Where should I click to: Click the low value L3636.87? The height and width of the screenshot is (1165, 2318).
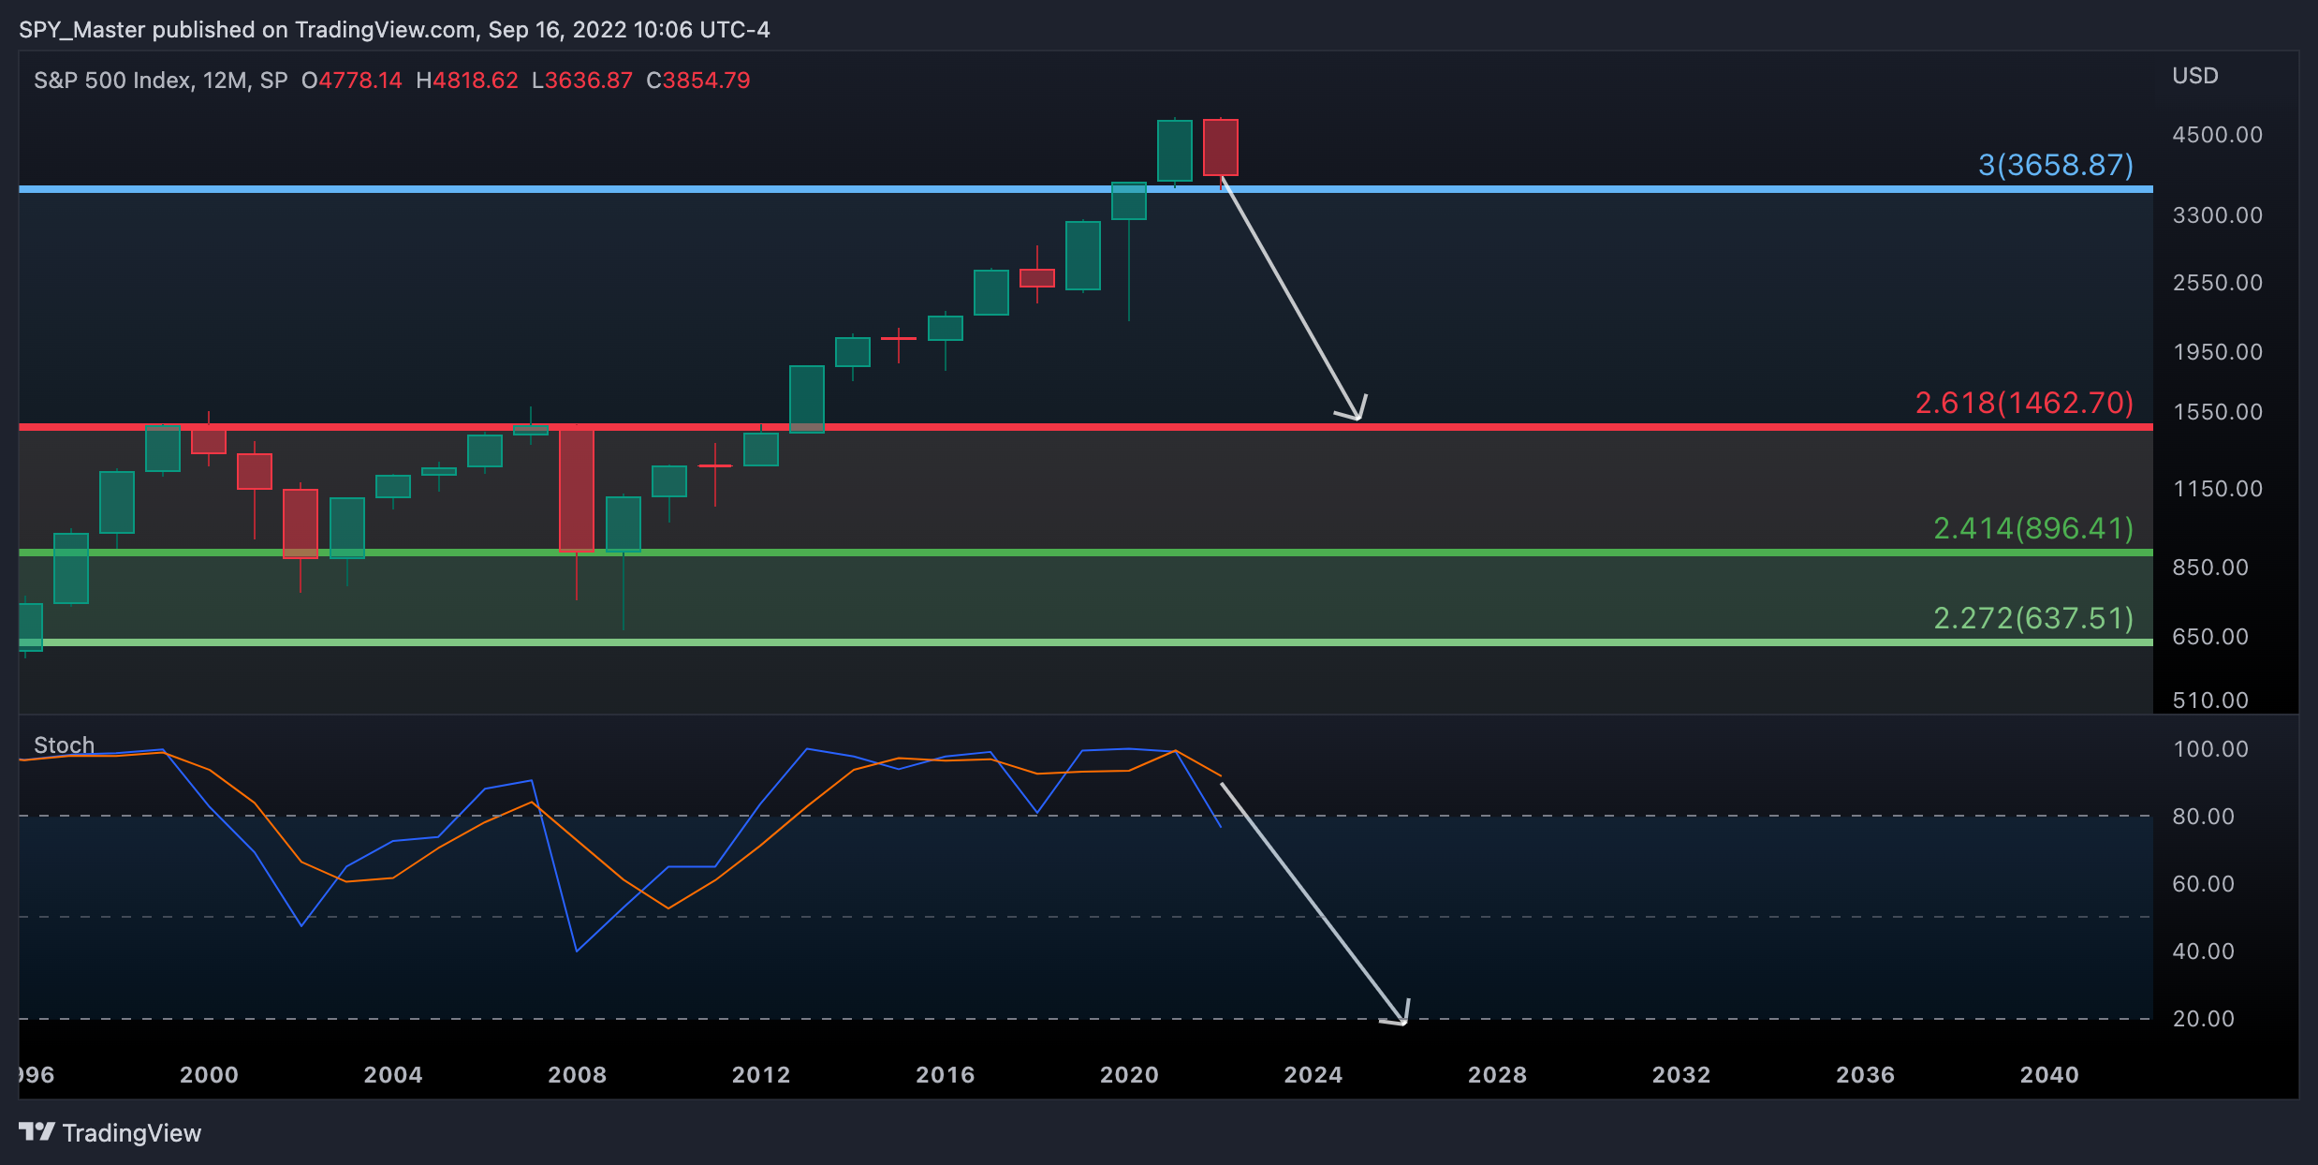[581, 81]
